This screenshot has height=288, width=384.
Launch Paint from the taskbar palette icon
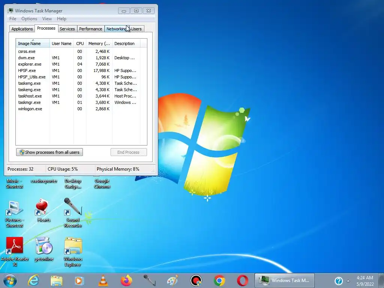click(x=172, y=280)
